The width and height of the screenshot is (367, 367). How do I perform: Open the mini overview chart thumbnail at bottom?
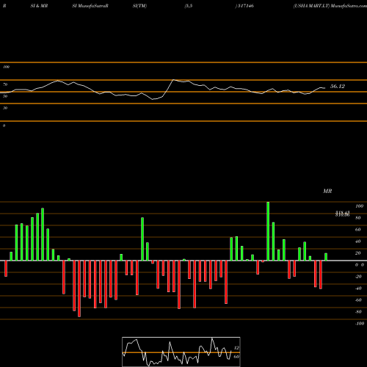(x=181, y=352)
